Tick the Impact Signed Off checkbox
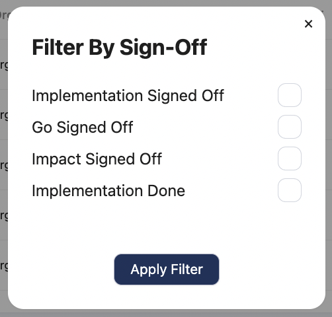332x317 pixels. [x=290, y=158]
